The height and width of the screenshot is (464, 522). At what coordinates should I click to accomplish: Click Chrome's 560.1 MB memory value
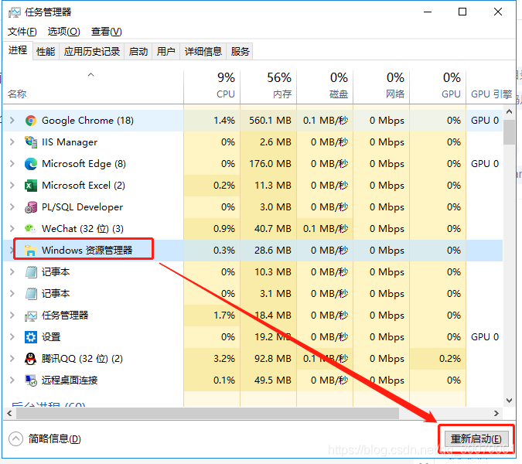pyautogui.click(x=271, y=121)
